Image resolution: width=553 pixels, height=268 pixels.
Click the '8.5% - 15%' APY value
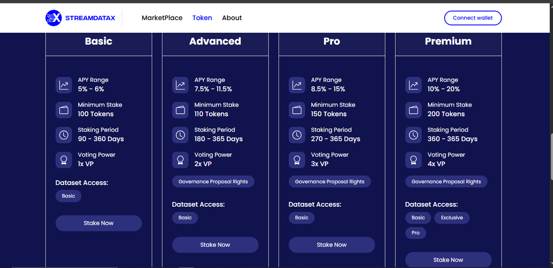328,89
